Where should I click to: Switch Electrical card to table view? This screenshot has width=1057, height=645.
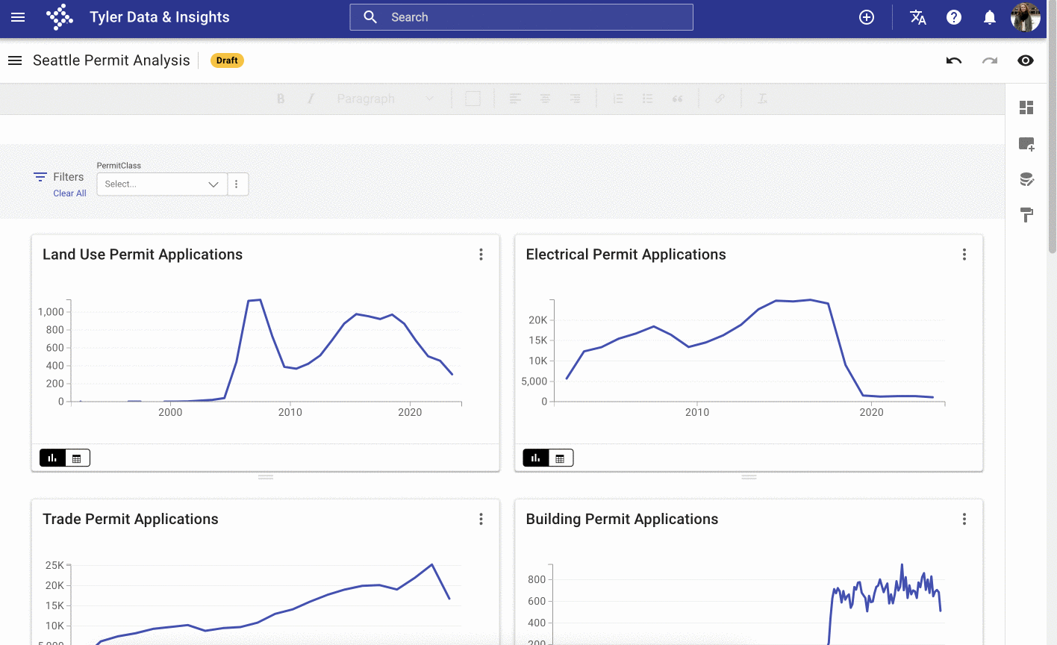(561, 458)
